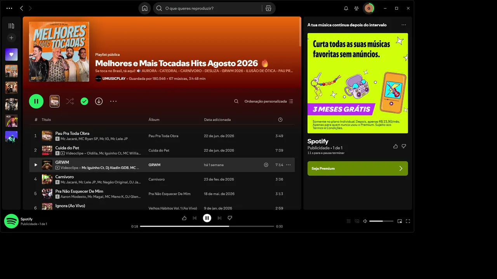Search within the playlist
The height and width of the screenshot is (279, 497).
(x=236, y=101)
